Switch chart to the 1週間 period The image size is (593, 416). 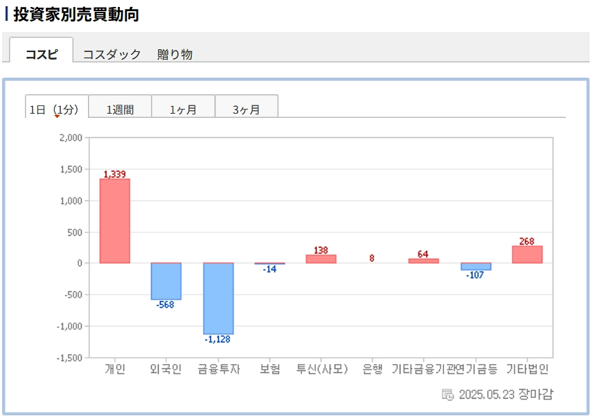(x=120, y=109)
